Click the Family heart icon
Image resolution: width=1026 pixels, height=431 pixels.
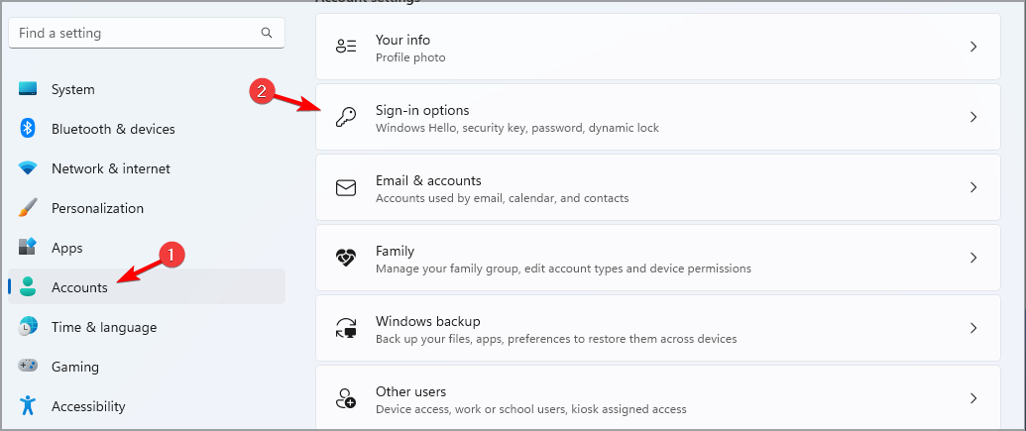point(346,258)
